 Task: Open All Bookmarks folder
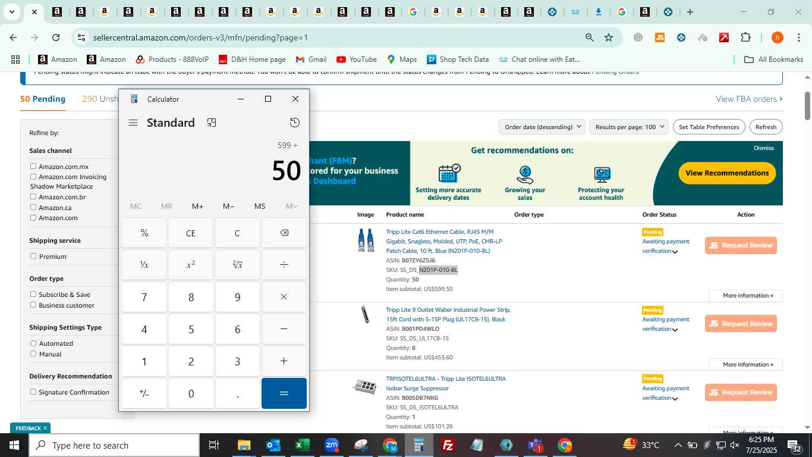[x=774, y=60]
